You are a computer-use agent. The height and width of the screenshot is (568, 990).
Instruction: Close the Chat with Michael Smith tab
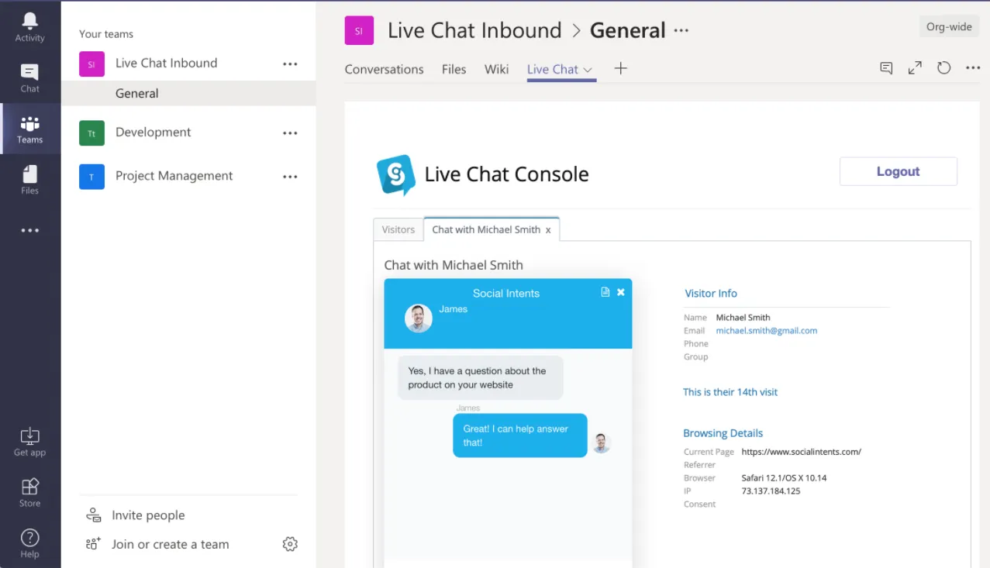[548, 230]
